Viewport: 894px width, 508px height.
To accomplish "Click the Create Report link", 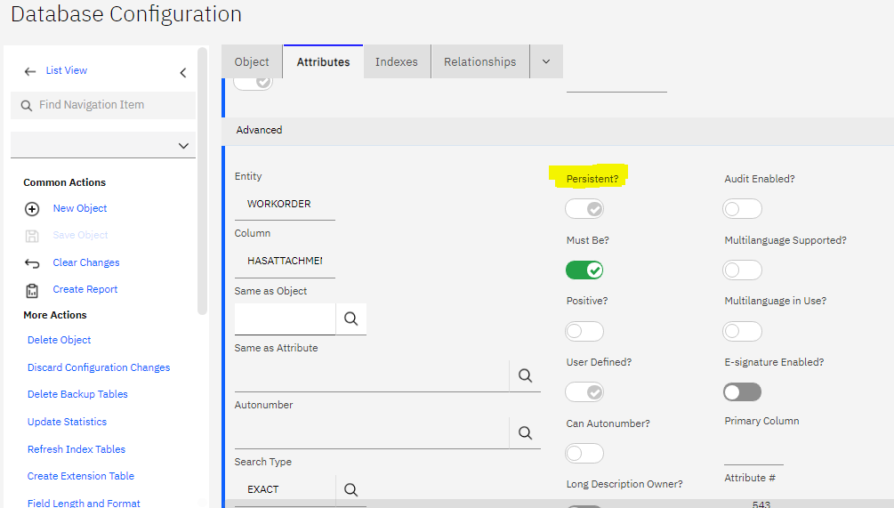I will 85,289.
